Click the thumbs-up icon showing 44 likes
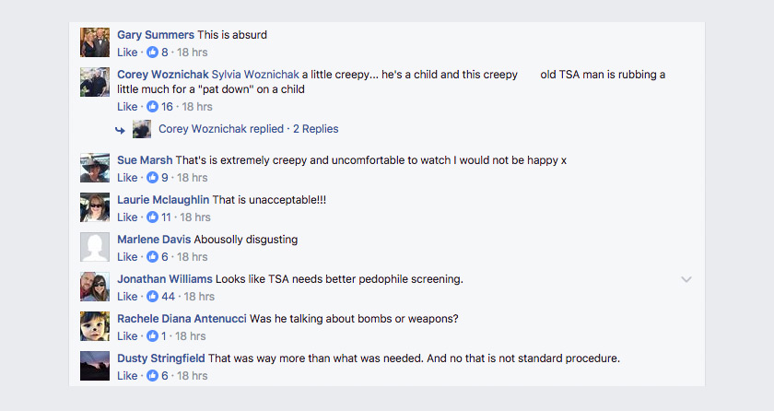 (153, 297)
